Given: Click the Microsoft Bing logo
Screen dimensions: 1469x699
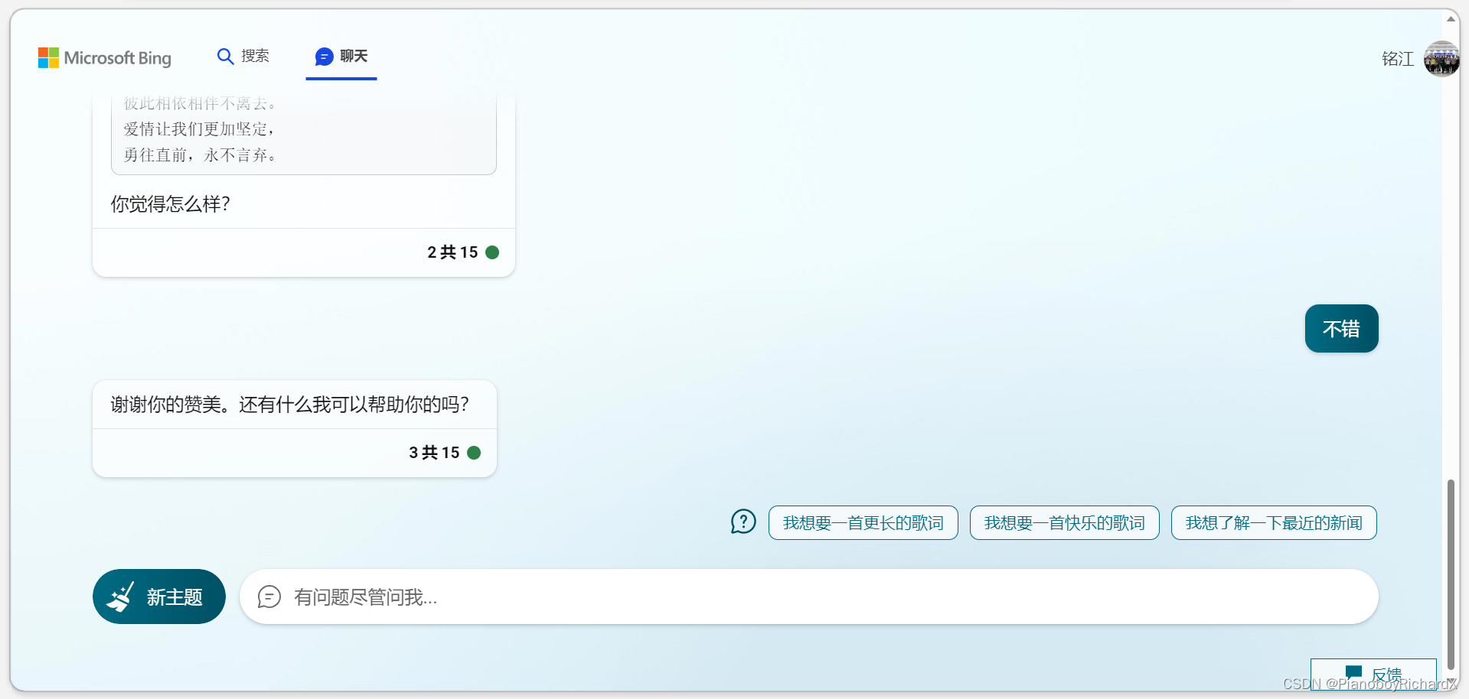Looking at the screenshot, I should click(105, 58).
